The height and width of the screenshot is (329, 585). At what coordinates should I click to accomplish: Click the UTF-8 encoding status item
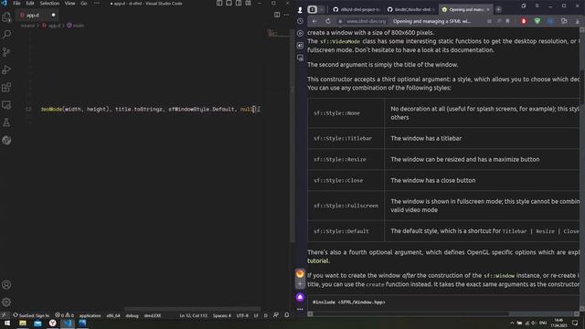[242, 315]
